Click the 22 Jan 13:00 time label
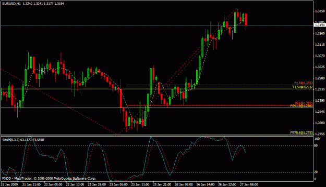The width and height of the screenshot is (326, 187). pyautogui.click(x=75, y=184)
